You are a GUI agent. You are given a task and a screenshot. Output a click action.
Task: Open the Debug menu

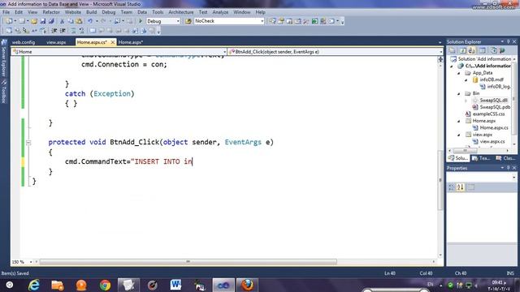click(108, 12)
